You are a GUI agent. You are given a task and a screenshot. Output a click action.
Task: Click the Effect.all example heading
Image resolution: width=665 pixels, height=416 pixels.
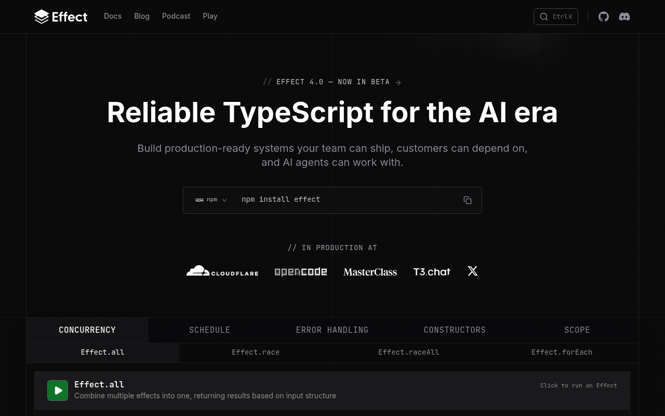pyautogui.click(x=99, y=385)
